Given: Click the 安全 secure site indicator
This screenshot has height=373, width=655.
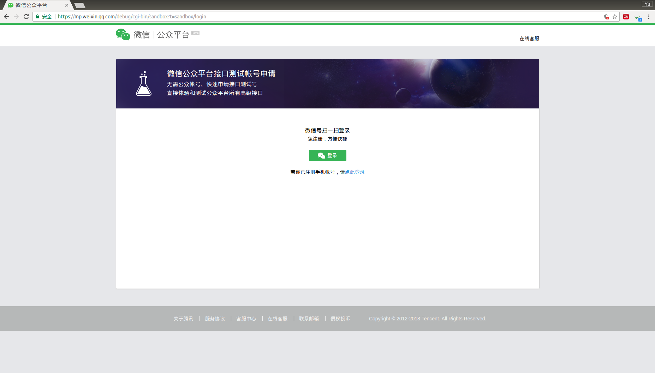Looking at the screenshot, I should (43, 17).
